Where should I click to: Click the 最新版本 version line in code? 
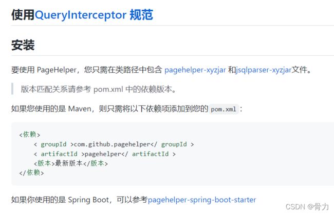[x=71, y=163]
